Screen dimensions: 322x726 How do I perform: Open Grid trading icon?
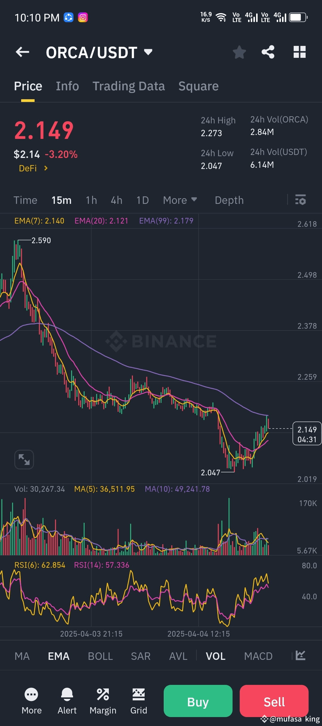click(139, 701)
